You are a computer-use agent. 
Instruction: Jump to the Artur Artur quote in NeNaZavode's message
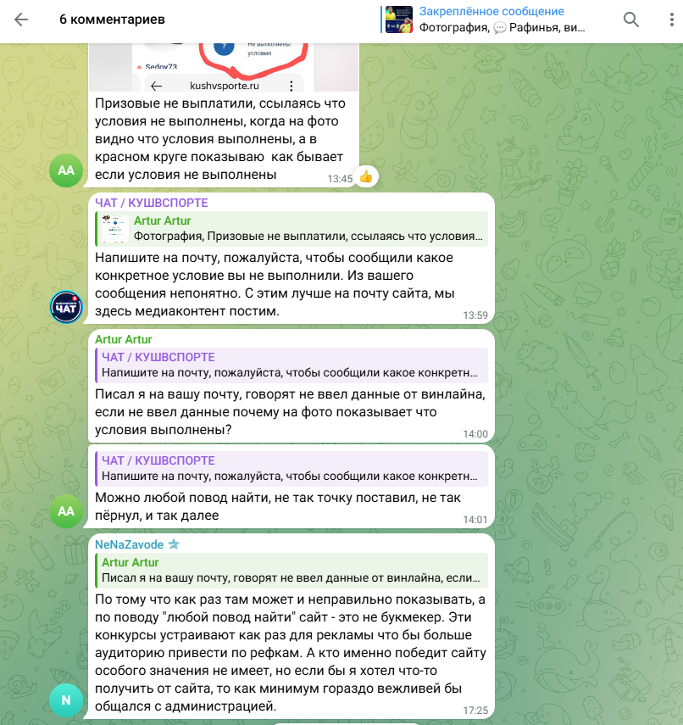point(292,570)
